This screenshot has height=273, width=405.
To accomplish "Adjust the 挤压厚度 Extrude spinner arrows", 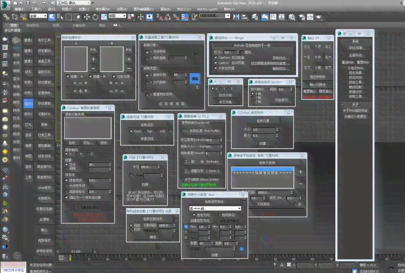I will point(221,140).
